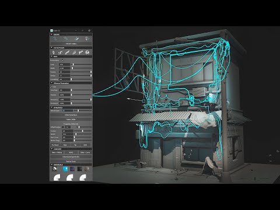
Task: Click the Width slider in EDIT section
Action: 81,68
